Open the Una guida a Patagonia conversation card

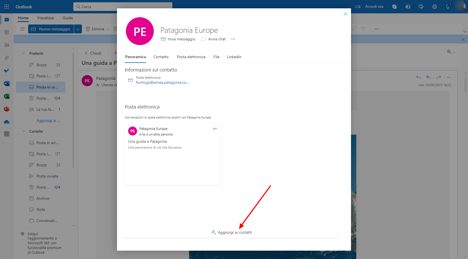(x=173, y=154)
